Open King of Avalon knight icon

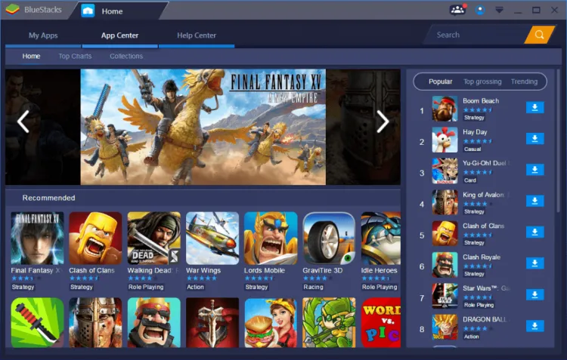[x=445, y=202]
